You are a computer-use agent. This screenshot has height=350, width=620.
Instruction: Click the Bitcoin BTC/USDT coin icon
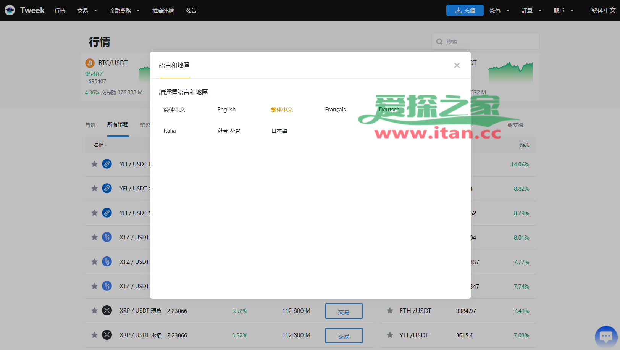pos(90,63)
